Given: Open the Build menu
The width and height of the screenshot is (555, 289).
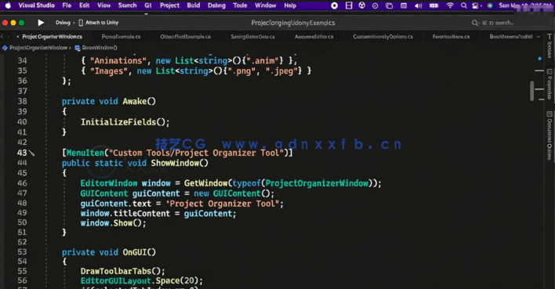Looking at the screenshot, I should pyautogui.click(x=194, y=5).
